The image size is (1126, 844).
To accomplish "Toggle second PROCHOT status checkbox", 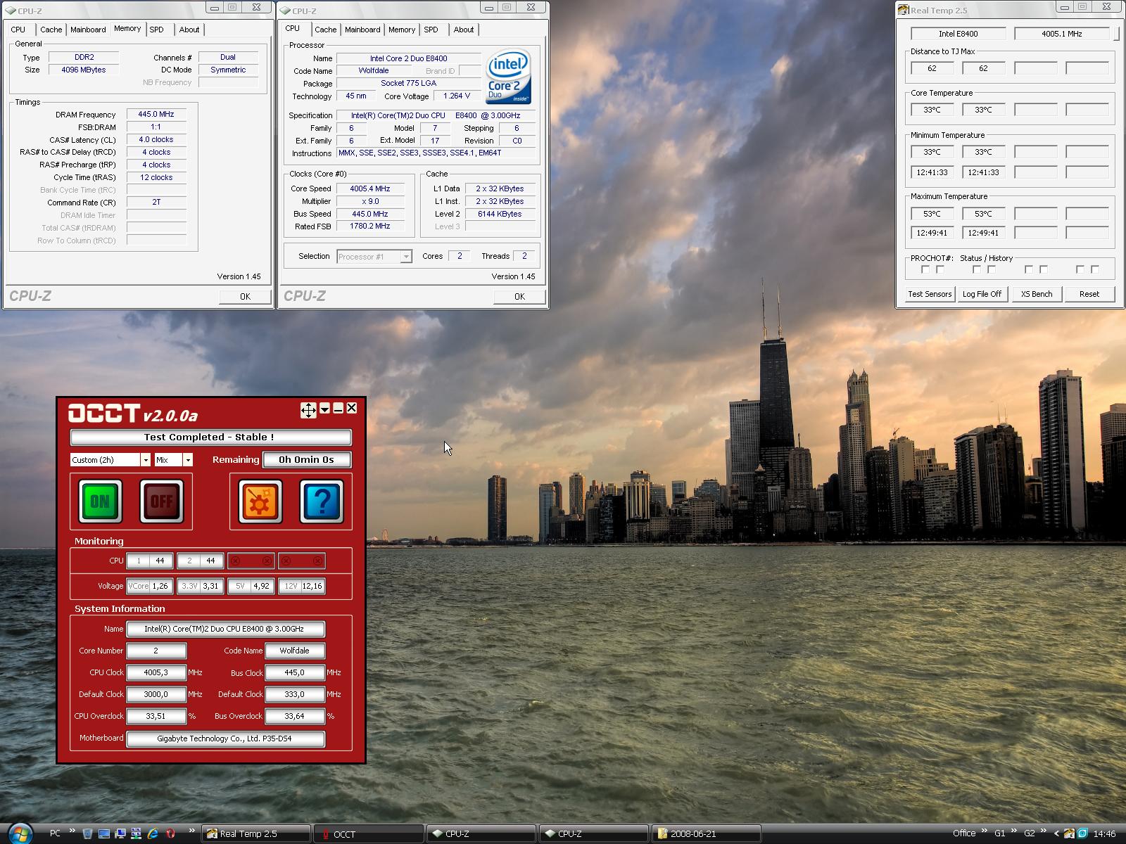I will (x=940, y=269).
